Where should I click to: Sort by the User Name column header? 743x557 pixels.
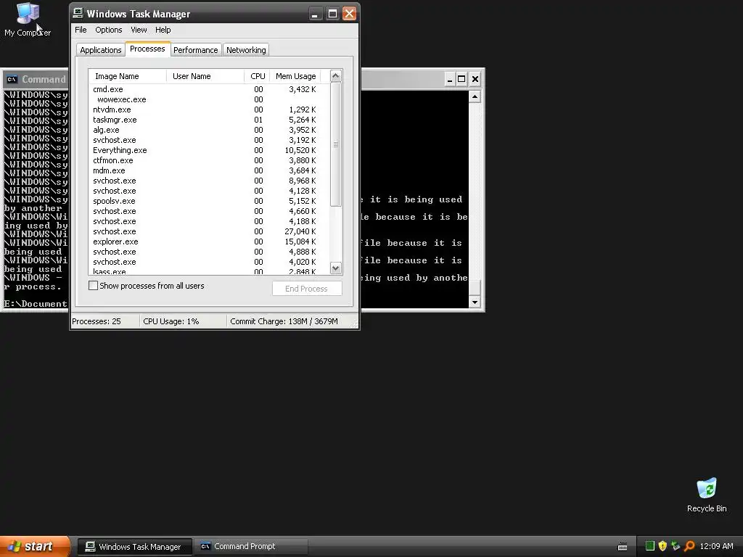[x=205, y=76]
